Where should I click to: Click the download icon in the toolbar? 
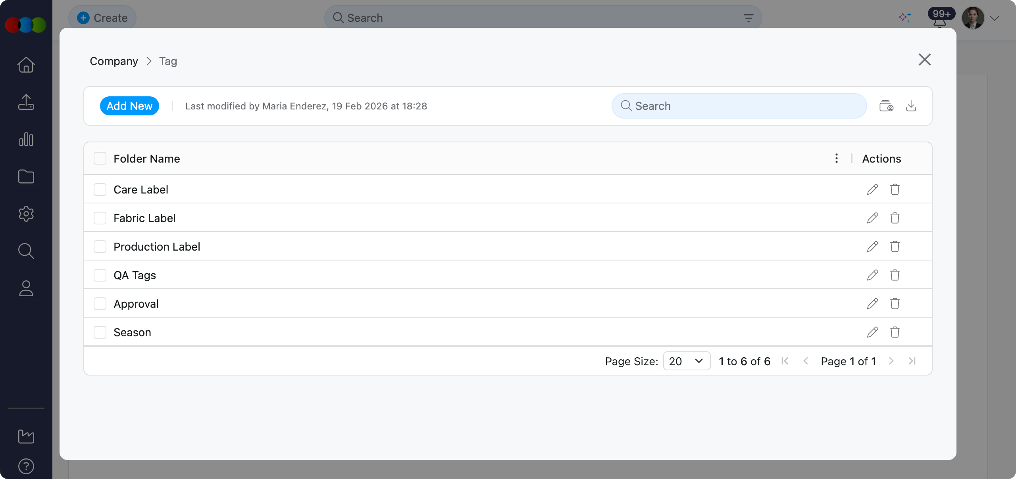(x=911, y=106)
